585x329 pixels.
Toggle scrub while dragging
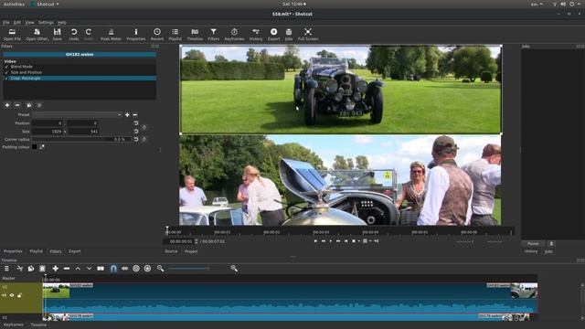point(124,268)
